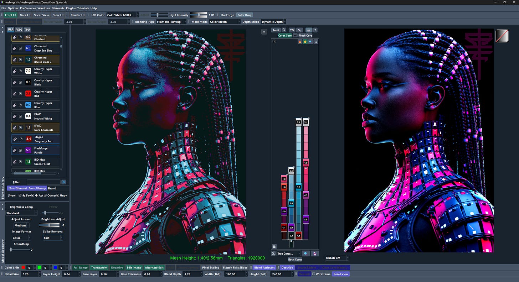Close the Filament Library panel with its X
This screenshot has width=519, height=282.
tap(3, 28)
